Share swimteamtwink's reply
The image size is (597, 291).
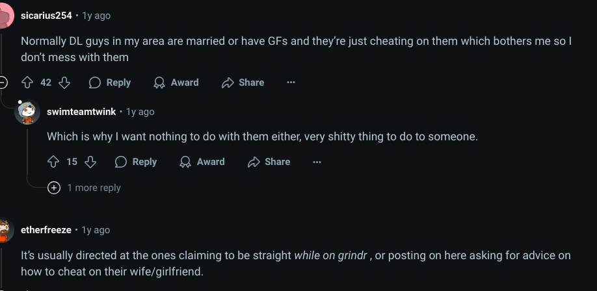[x=269, y=162]
